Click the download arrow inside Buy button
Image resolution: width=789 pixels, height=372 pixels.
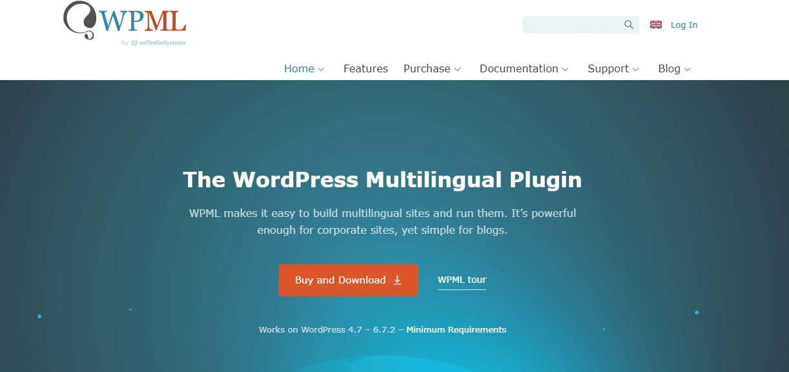click(x=396, y=280)
